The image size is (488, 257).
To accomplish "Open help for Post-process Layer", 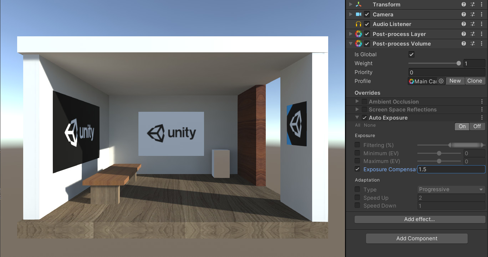I will tap(464, 34).
